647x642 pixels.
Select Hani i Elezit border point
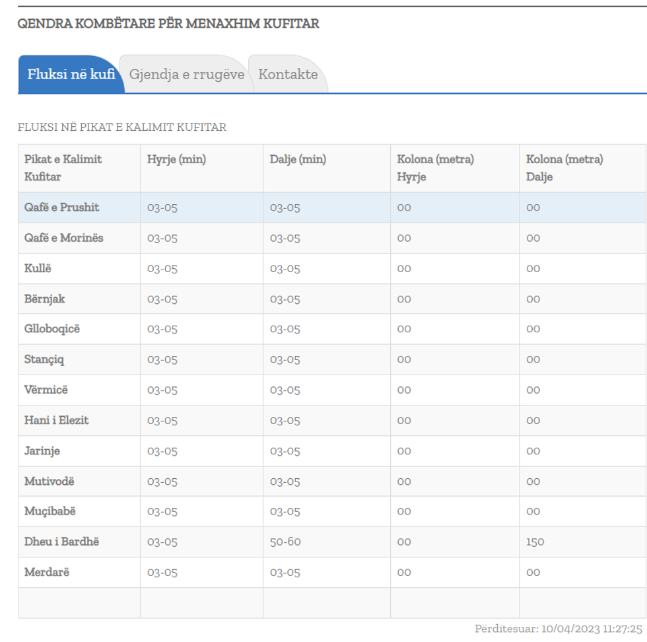click(x=56, y=420)
